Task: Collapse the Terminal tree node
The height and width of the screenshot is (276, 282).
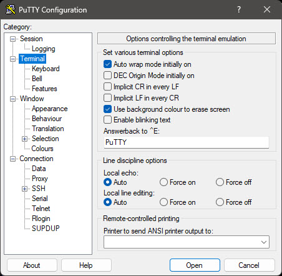Action: pos(13,59)
